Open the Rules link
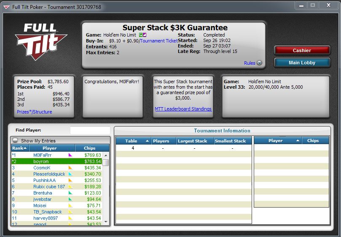 [250, 63]
